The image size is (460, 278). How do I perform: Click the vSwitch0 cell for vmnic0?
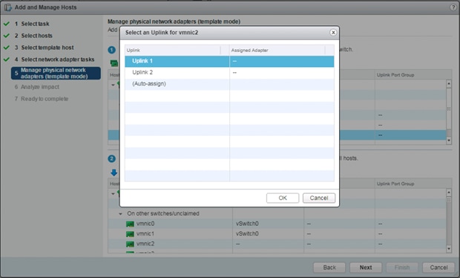coord(247,224)
